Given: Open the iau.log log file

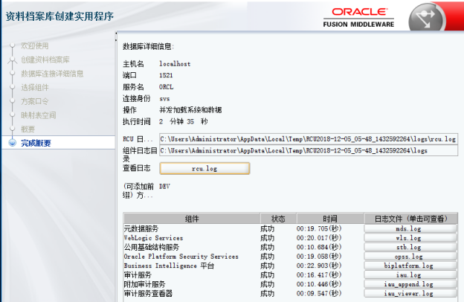Looking at the screenshot, I should click(410, 274).
